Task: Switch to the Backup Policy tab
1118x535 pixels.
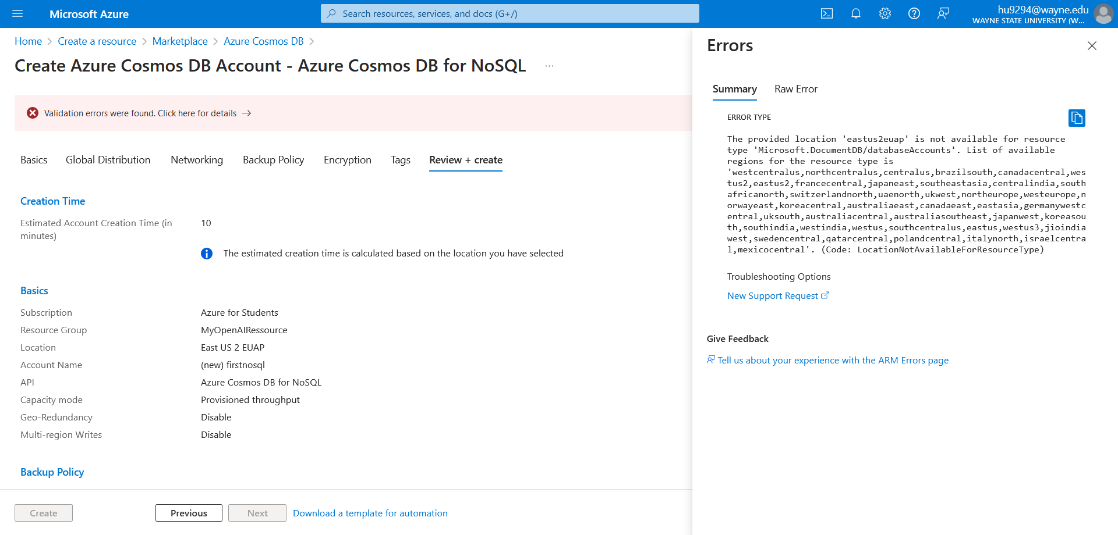Action: coord(273,160)
